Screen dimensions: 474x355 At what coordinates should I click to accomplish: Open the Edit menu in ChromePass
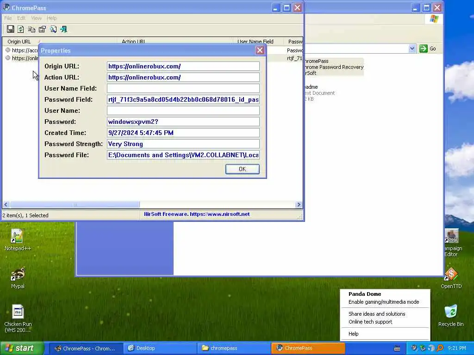click(21, 18)
